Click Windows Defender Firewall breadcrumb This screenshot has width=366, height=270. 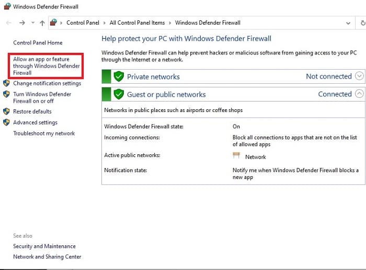coord(208,22)
